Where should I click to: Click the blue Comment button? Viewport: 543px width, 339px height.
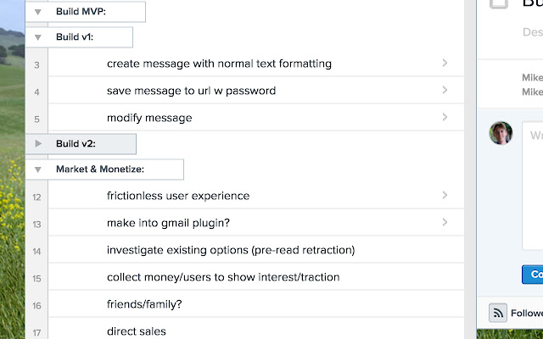pos(532,275)
